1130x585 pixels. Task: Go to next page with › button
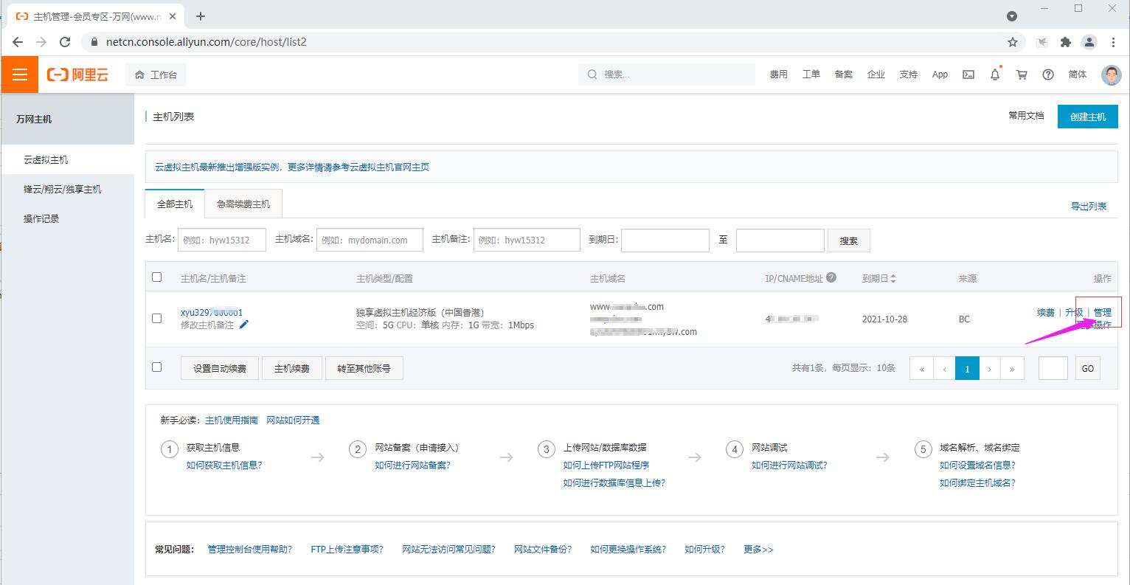point(990,368)
